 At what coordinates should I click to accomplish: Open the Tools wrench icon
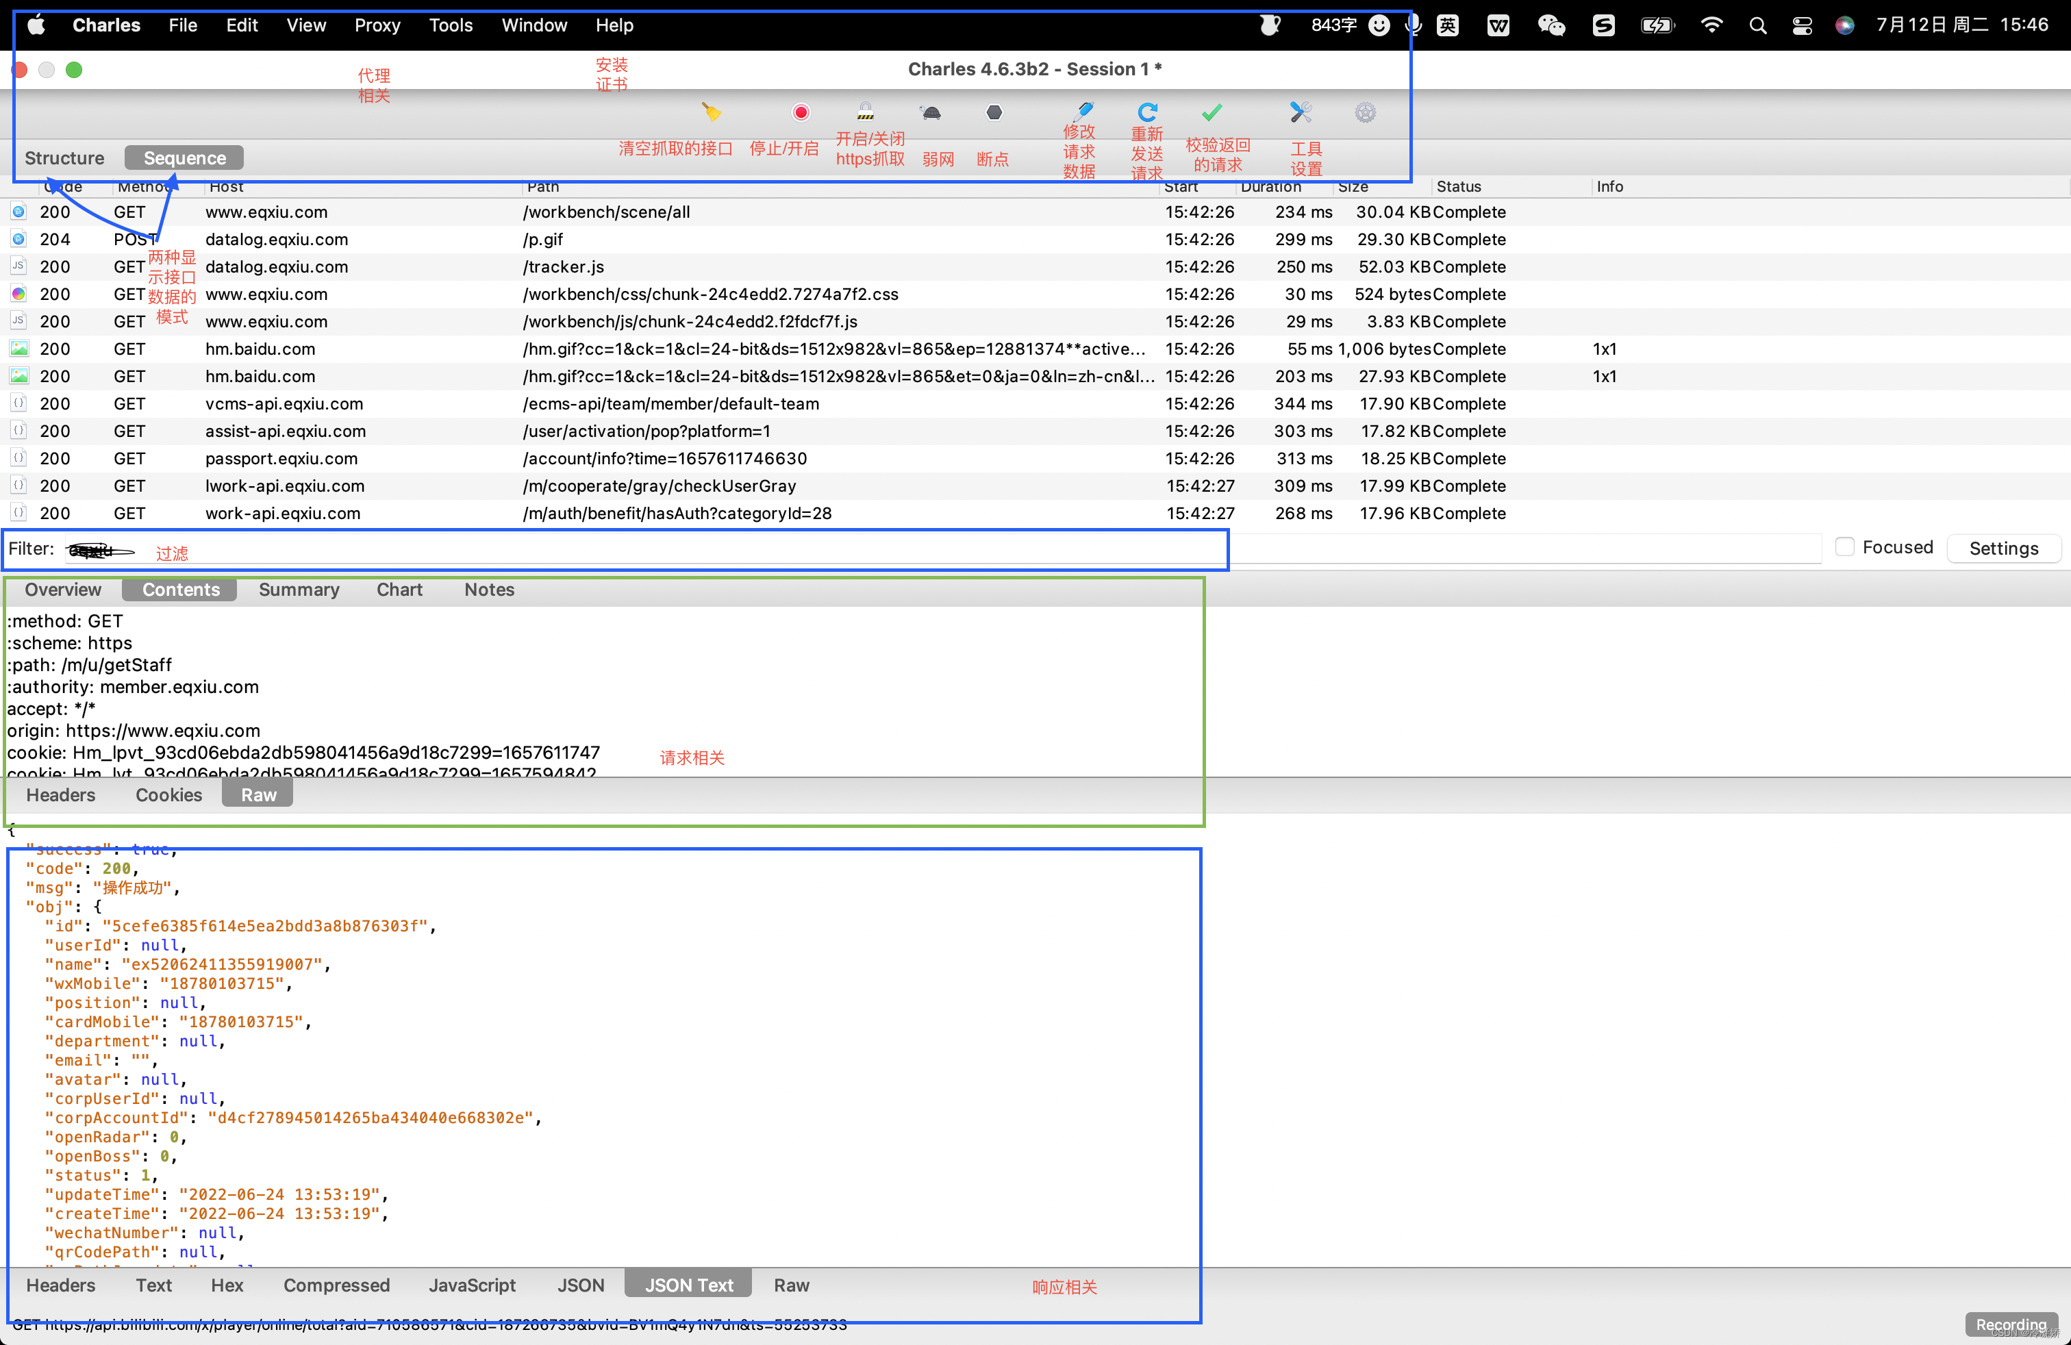1301,112
